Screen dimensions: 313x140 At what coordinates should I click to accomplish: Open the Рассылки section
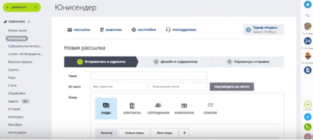coord(82,30)
